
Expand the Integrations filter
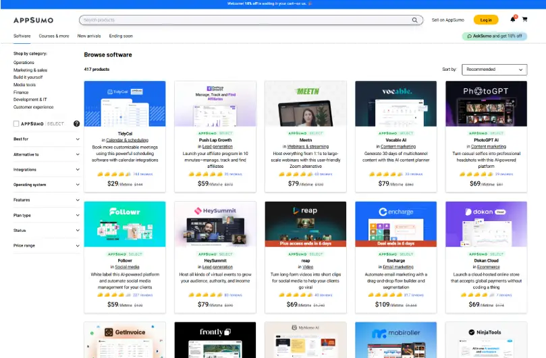click(x=47, y=170)
